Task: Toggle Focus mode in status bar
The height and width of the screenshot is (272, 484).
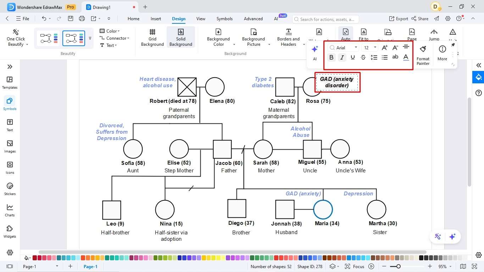Action: tap(355, 266)
